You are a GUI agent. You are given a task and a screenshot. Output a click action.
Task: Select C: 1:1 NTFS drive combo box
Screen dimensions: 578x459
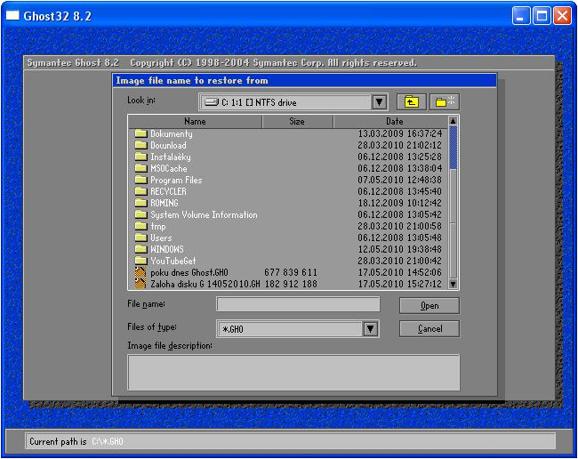(x=293, y=102)
